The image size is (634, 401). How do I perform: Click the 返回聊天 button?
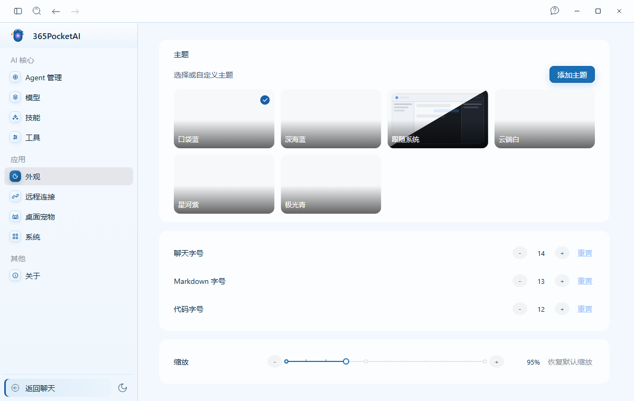coord(58,388)
